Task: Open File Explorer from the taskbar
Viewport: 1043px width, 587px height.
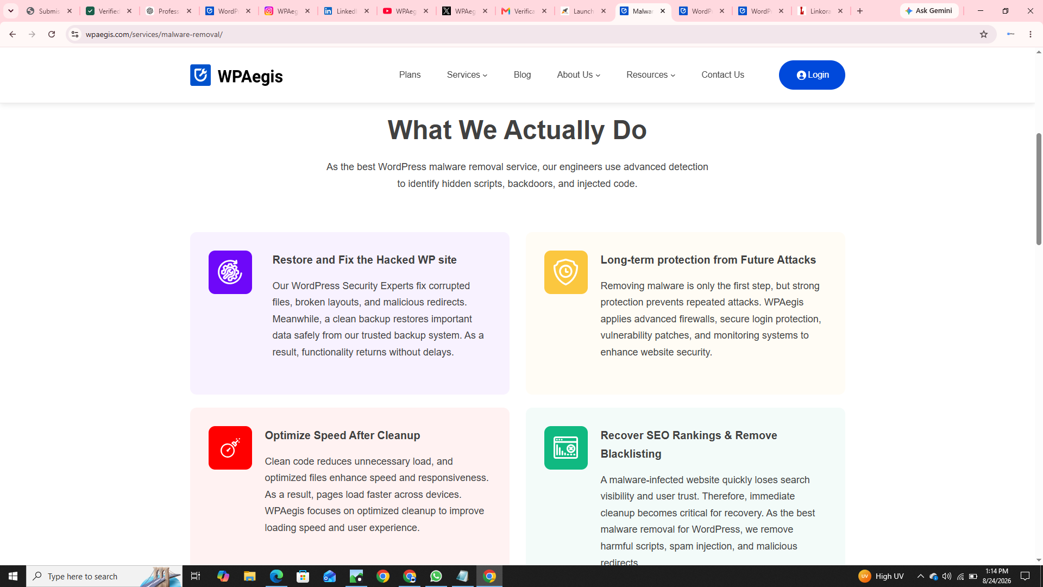Action: tap(249, 576)
